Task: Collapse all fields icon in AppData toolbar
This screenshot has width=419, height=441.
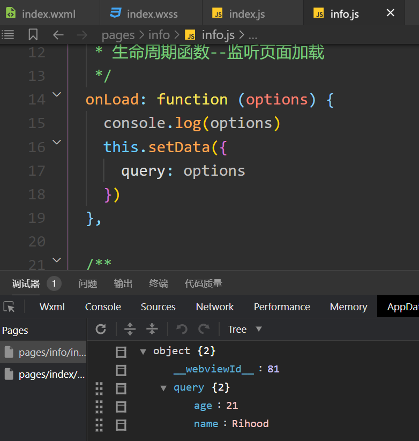Action: click(152, 329)
